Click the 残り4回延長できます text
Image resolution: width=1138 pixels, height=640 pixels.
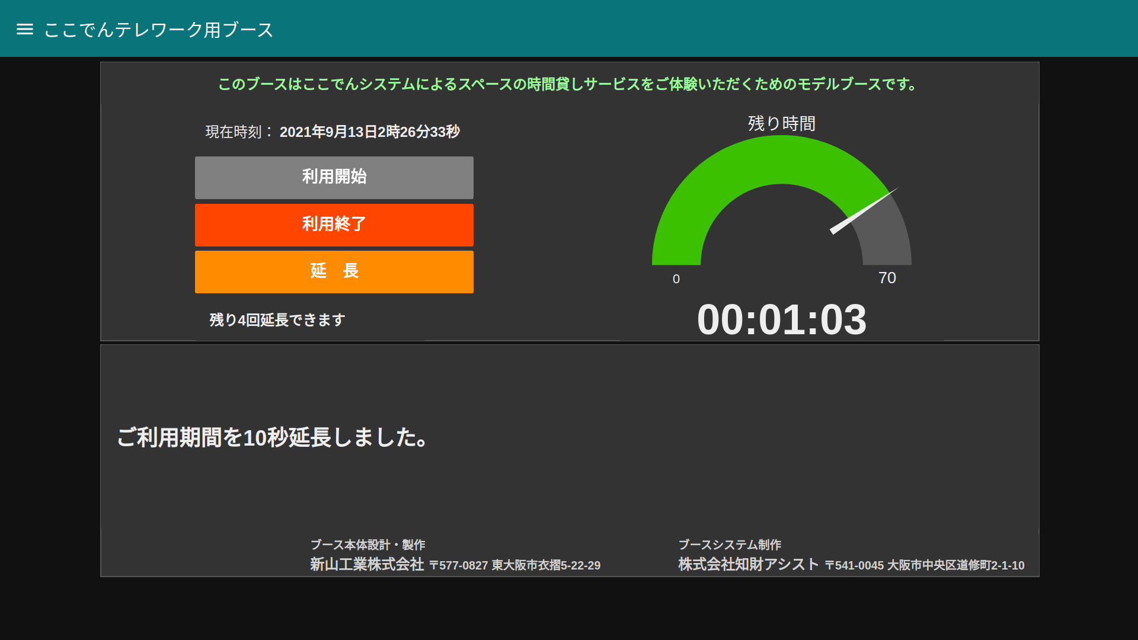pyautogui.click(x=277, y=320)
